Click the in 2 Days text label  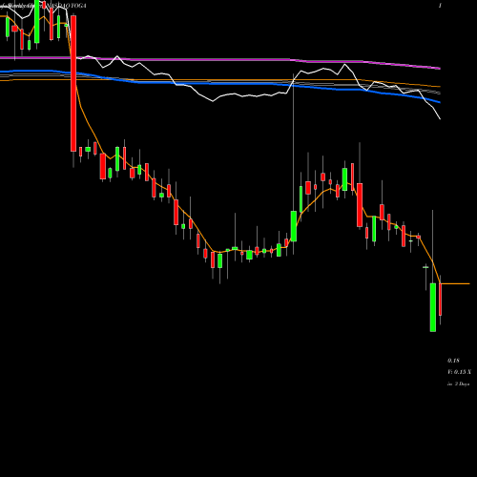coord(459,384)
